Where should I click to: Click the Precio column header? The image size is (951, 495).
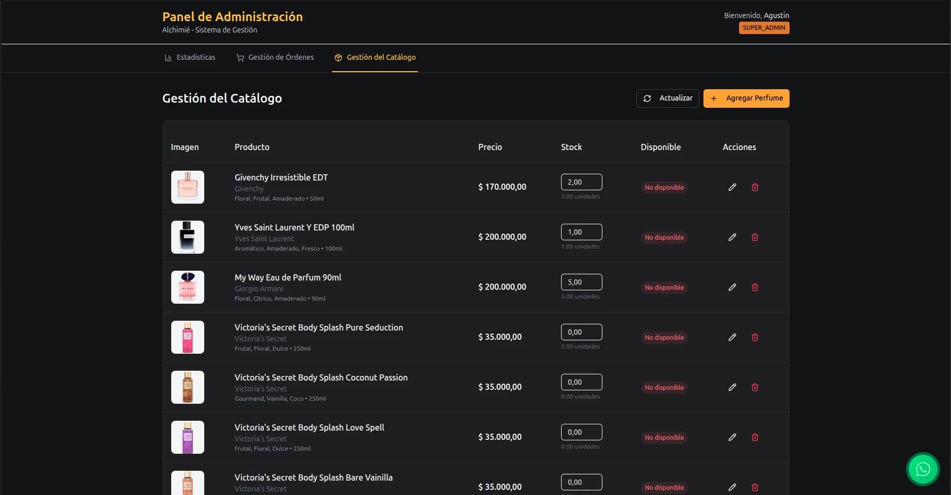click(490, 147)
